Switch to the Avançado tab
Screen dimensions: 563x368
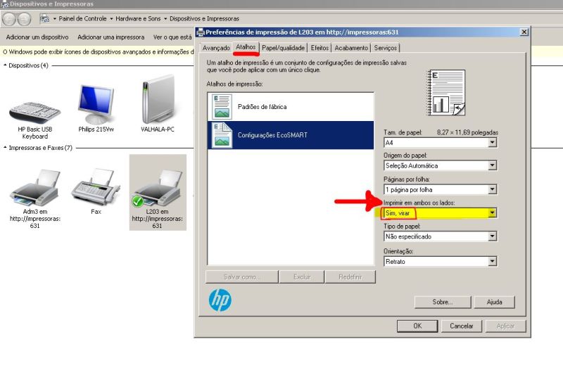[x=216, y=48]
